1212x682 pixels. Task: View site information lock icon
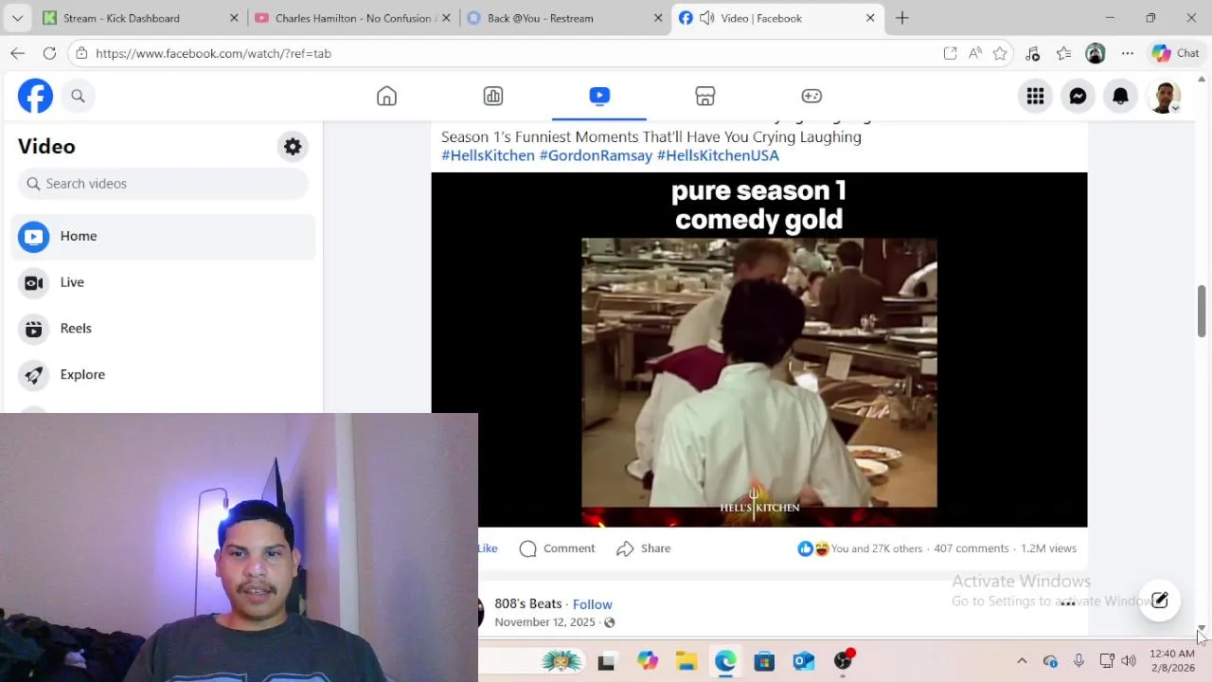[x=81, y=53]
